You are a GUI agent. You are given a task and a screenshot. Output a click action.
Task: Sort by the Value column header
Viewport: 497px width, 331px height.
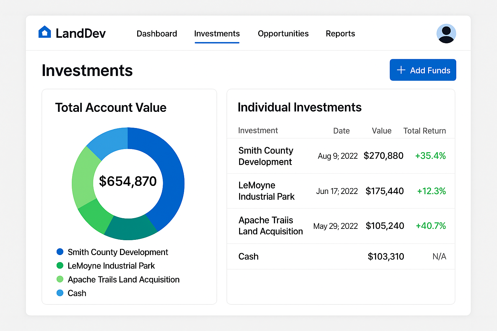(381, 131)
